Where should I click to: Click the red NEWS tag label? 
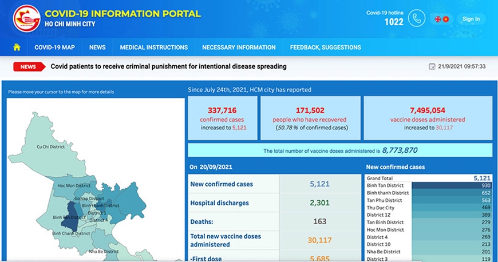(x=29, y=67)
